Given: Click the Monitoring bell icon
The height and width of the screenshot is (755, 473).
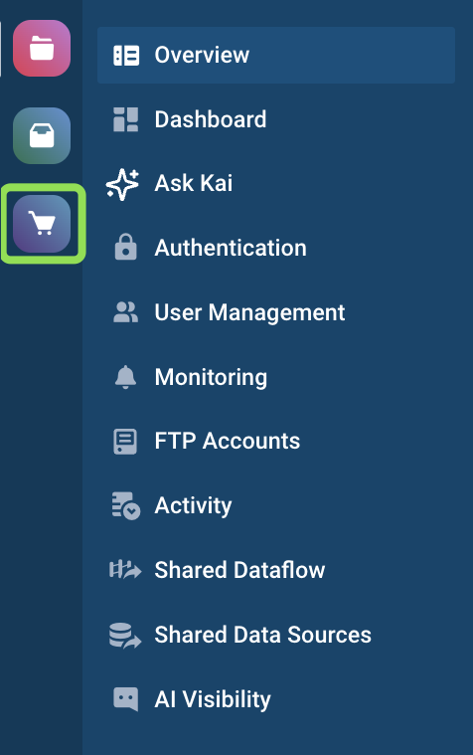Looking at the screenshot, I should (x=125, y=377).
